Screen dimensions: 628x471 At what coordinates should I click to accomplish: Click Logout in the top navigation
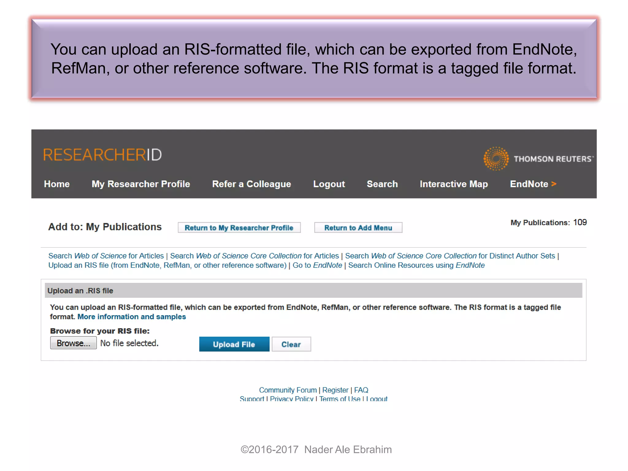point(329,184)
